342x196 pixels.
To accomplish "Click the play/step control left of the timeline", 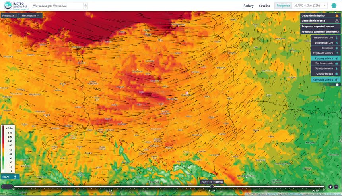I will (x=7, y=187).
